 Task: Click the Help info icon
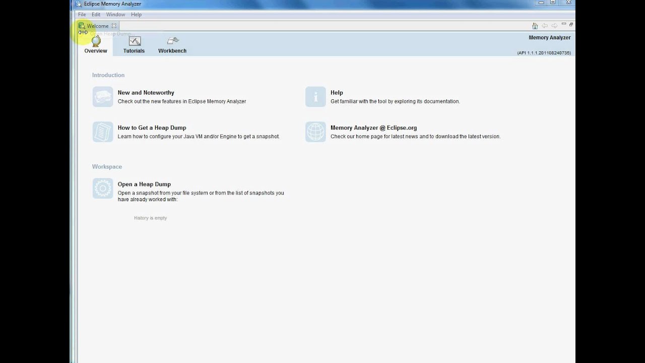(315, 97)
